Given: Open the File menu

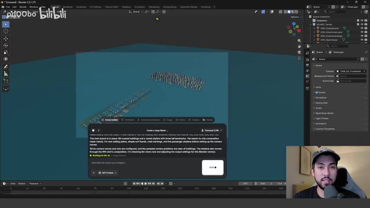Looking at the screenshot, I should [x=8, y=7].
